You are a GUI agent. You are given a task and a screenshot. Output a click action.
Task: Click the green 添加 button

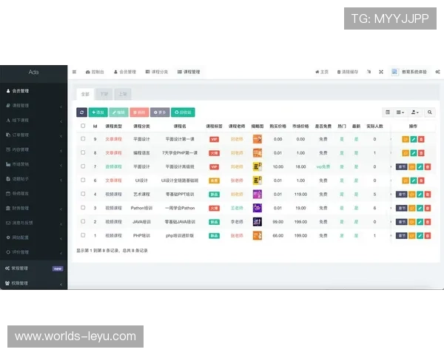click(98, 112)
